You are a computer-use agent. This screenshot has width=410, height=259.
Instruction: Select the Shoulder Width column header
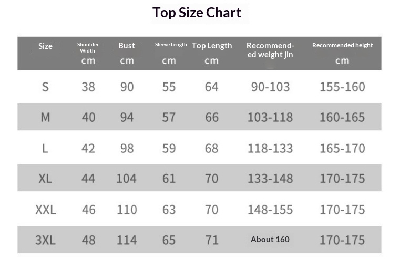pos(88,47)
